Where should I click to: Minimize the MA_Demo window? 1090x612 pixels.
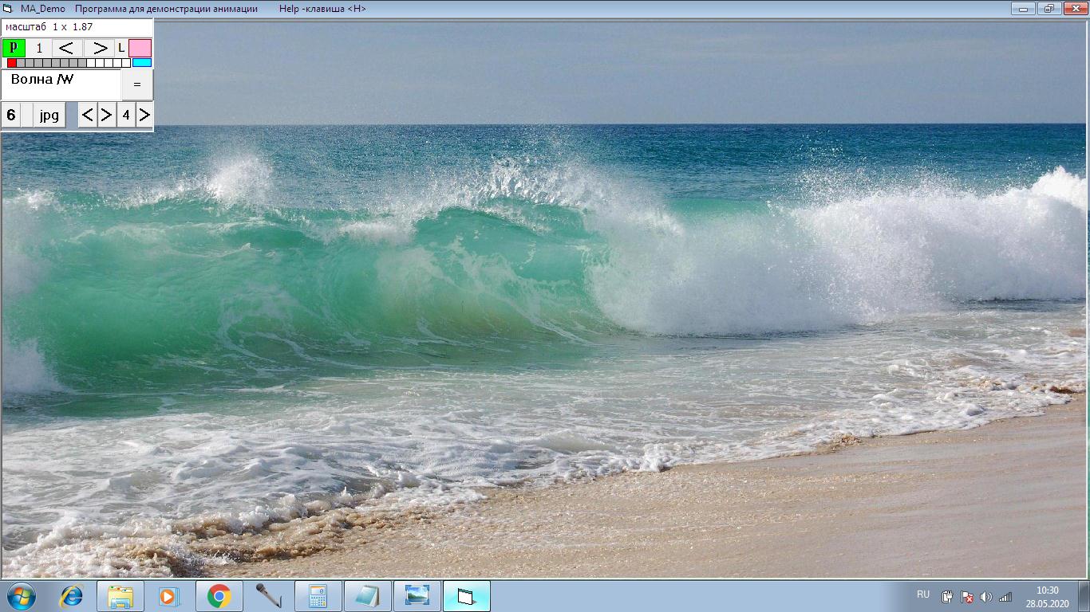coord(1023,9)
